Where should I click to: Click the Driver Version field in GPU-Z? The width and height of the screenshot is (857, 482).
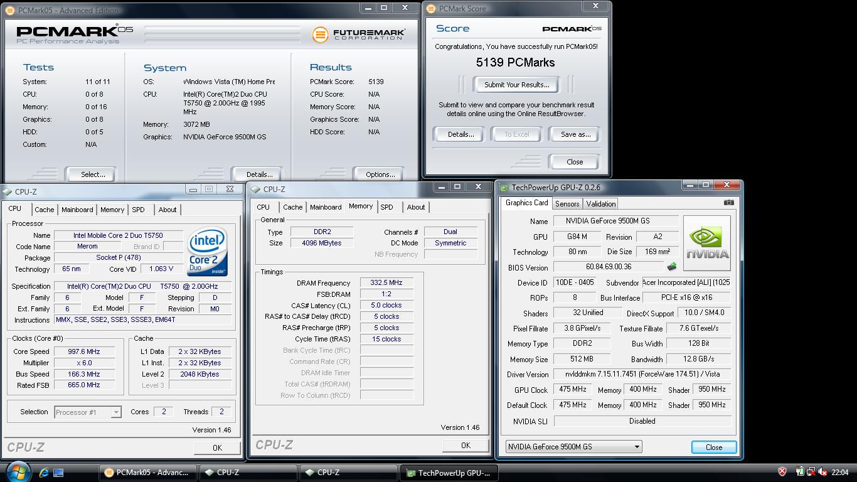point(642,375)
